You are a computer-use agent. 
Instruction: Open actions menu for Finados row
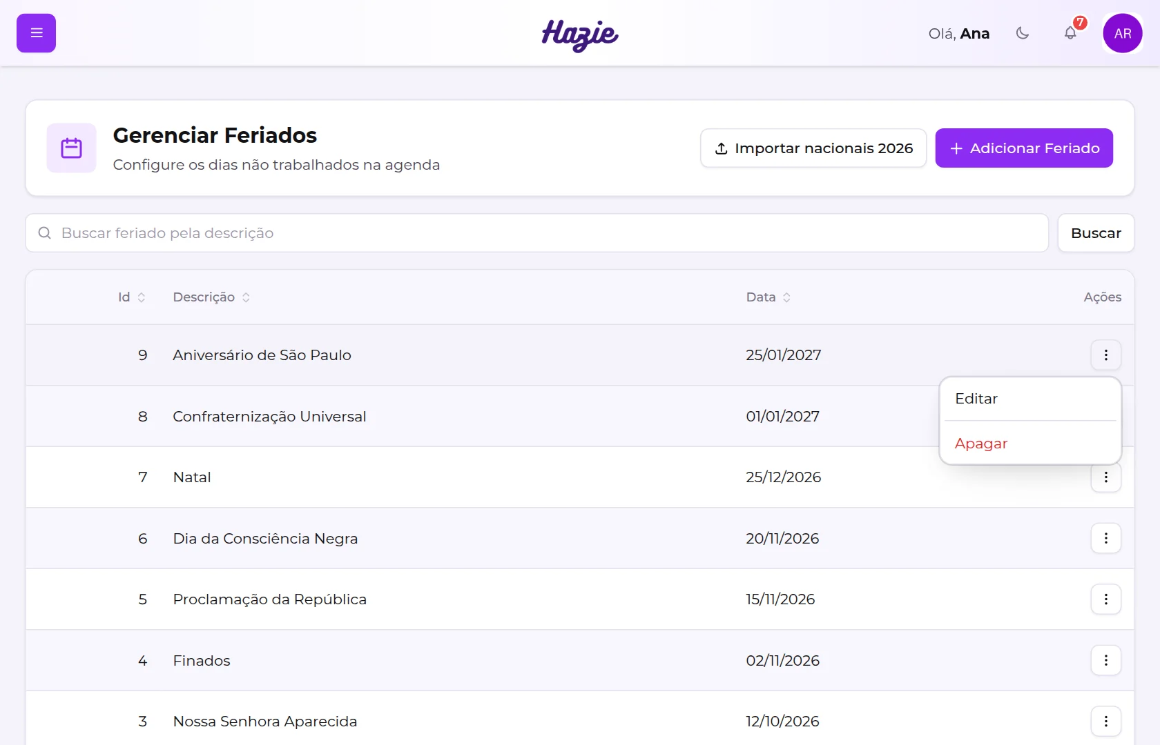click(1106, 660)
